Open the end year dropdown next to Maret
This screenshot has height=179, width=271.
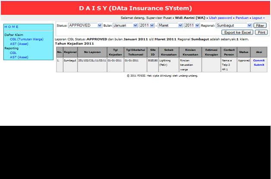pos(192,26)
